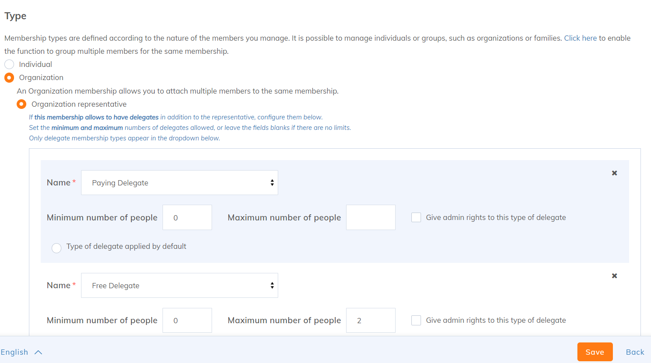Screen dimensions: 651x363
Task: Click the chevron next to English
Action: [x=39, y=353]
